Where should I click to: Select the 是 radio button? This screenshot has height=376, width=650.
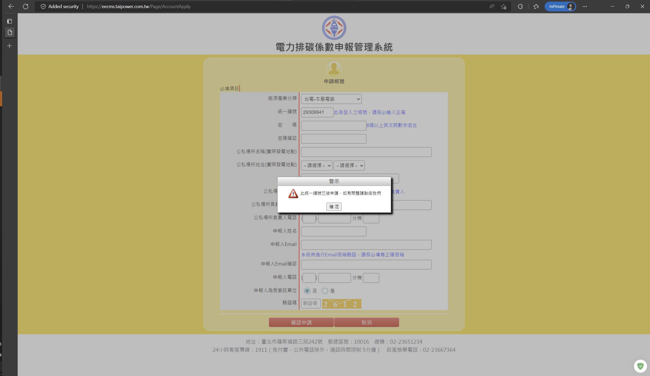click(325, 291)
